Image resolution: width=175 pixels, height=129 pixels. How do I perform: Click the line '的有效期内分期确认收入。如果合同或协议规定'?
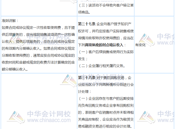point(38,49)
